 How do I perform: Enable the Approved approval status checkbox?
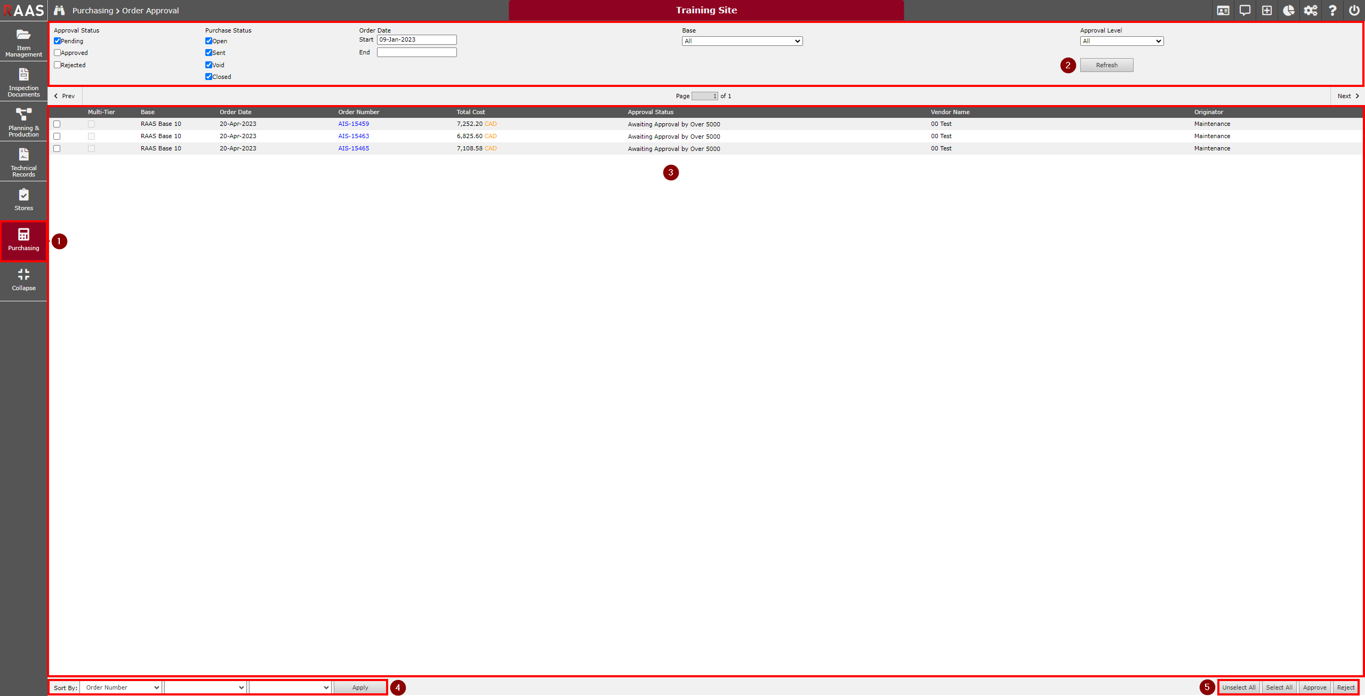[x=57, y=53]
